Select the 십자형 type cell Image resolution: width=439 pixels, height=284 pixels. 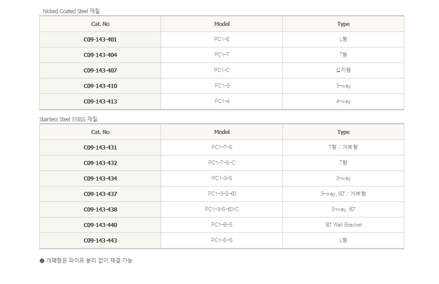[343, 70]
